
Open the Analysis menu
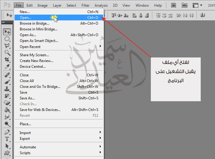[101, 5]
